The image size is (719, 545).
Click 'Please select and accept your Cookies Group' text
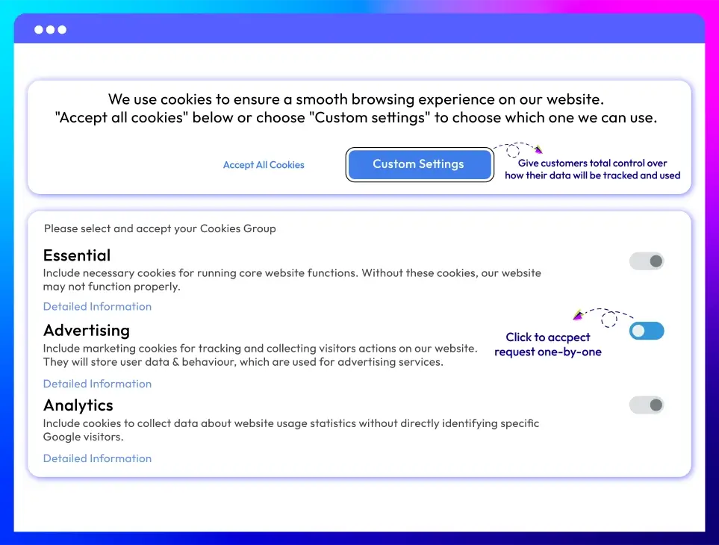pos(160,228)
